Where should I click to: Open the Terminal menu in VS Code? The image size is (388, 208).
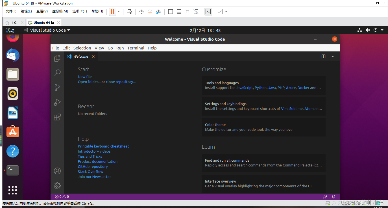pyautogui.click(x=136, y=48)
